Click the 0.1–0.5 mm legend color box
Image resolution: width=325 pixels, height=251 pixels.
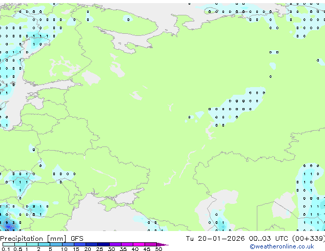[9, 244]
